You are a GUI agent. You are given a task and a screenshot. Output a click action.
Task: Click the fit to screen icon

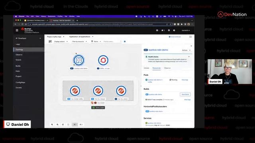pos(63,124)
